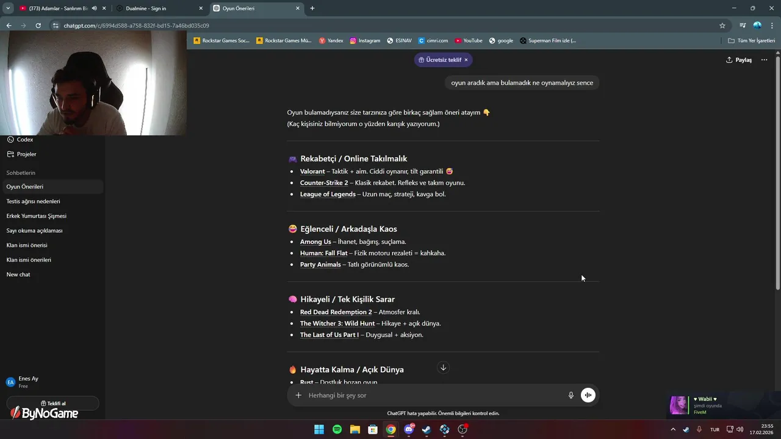Activate the voice mode button in composer
This screenshot has height=439, width=781.
(588, 395)
